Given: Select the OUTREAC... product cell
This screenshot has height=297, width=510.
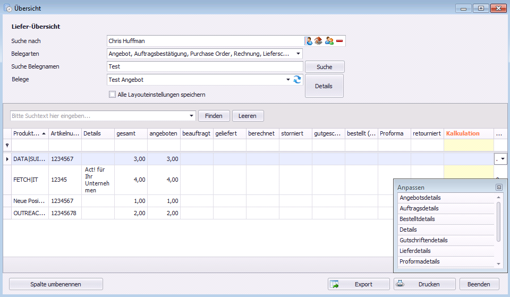Looking at the screenshot, I should (30, 213).
